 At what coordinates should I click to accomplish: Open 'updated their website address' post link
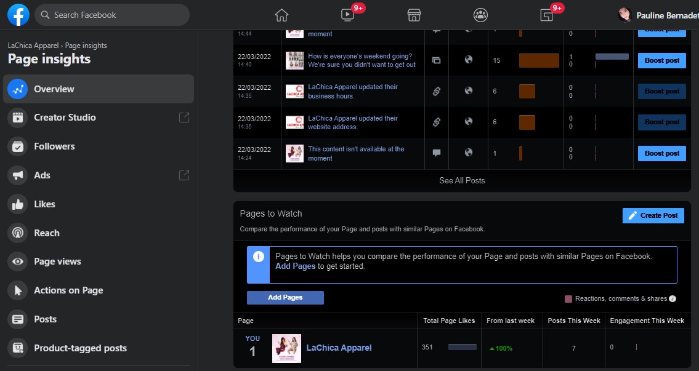tap(353, 122)
